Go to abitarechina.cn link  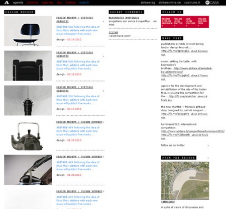[x=170, y=3]
